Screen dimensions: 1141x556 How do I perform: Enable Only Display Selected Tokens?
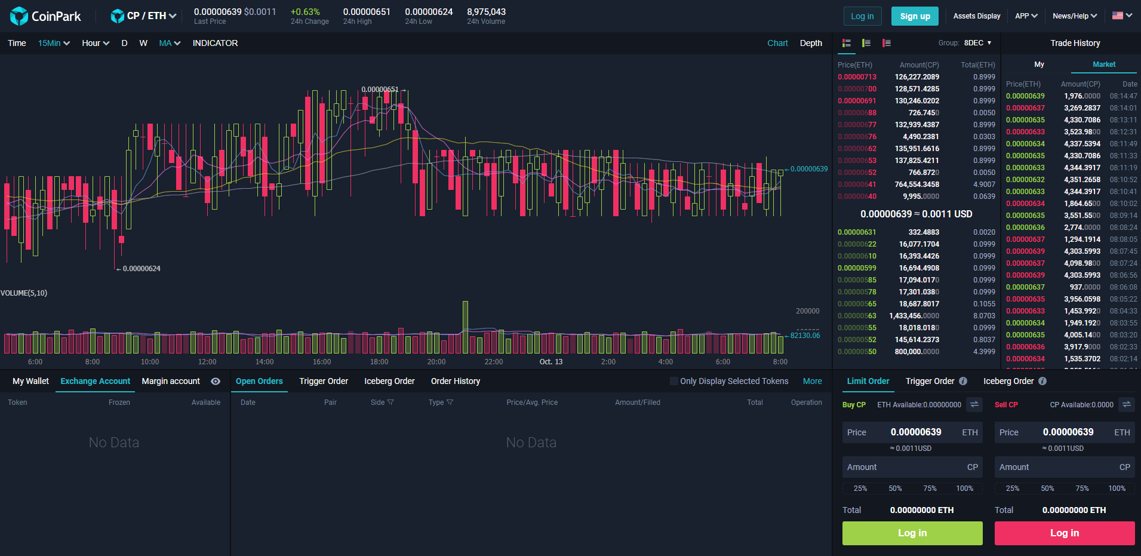[x=673, y=381]
